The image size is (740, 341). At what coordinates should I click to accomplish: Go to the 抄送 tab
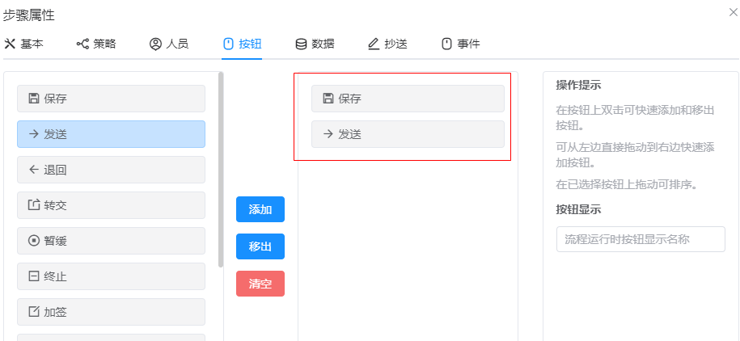[x=387, y=44]
